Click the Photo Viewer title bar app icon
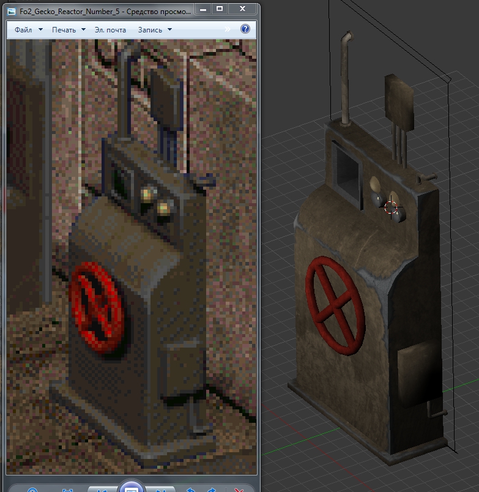The height and width of the screenshot is (492, 479). pyautogui.click(x=12, y=12)
